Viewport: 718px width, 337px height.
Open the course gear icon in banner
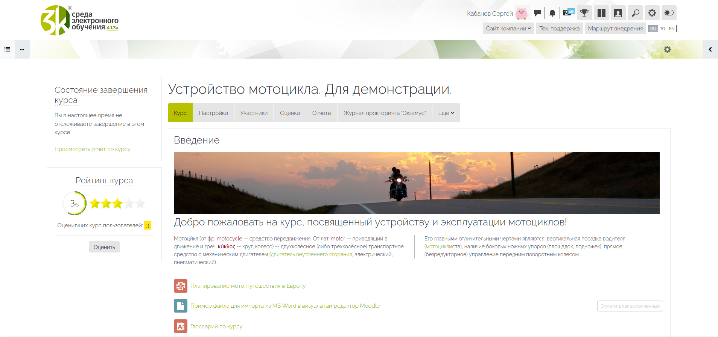(667, 49)
